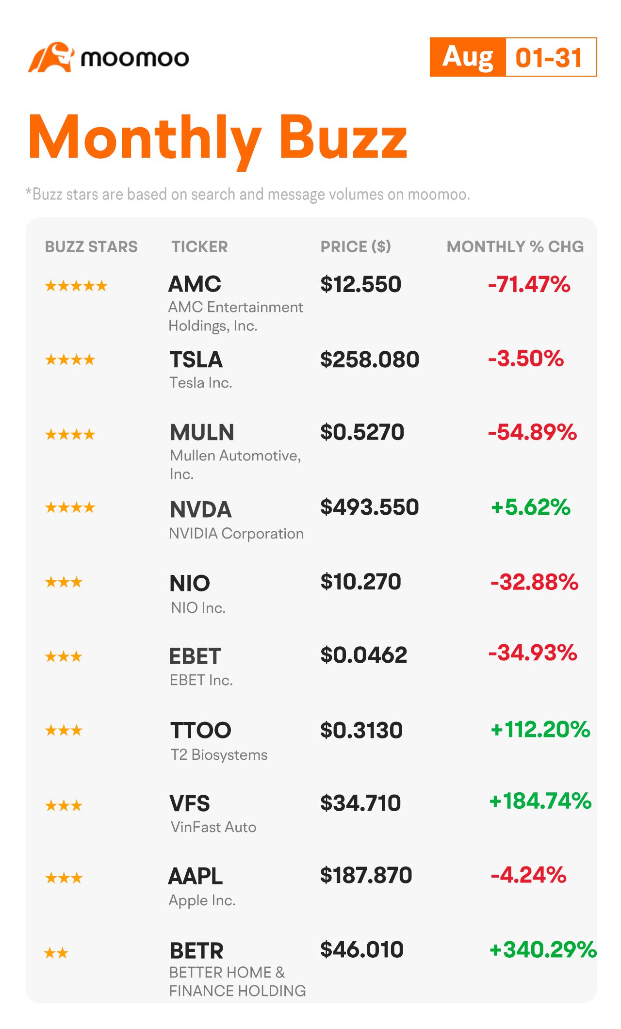
Task: Click the +340.29% change for BETR
Action: coord(543,949)
